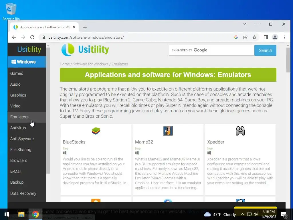293x220 pixels.
Task: Click the Usitility logo in page header
Action: pyautogui.click(x=85, y=50)
